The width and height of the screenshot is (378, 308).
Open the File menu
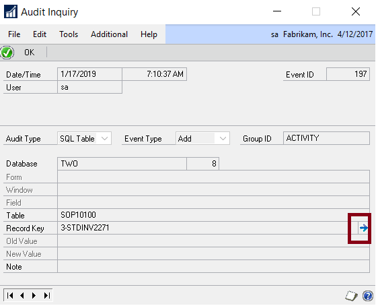tap(14, 34)
